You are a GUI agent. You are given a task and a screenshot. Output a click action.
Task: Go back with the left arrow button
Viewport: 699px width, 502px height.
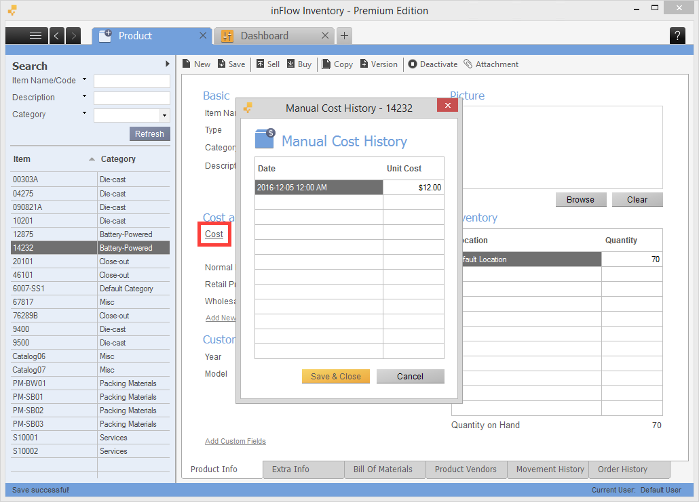(56, 36)
